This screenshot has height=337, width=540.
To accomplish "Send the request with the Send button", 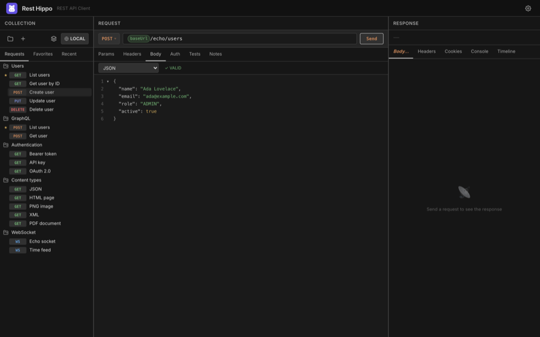I will point(371,38).
